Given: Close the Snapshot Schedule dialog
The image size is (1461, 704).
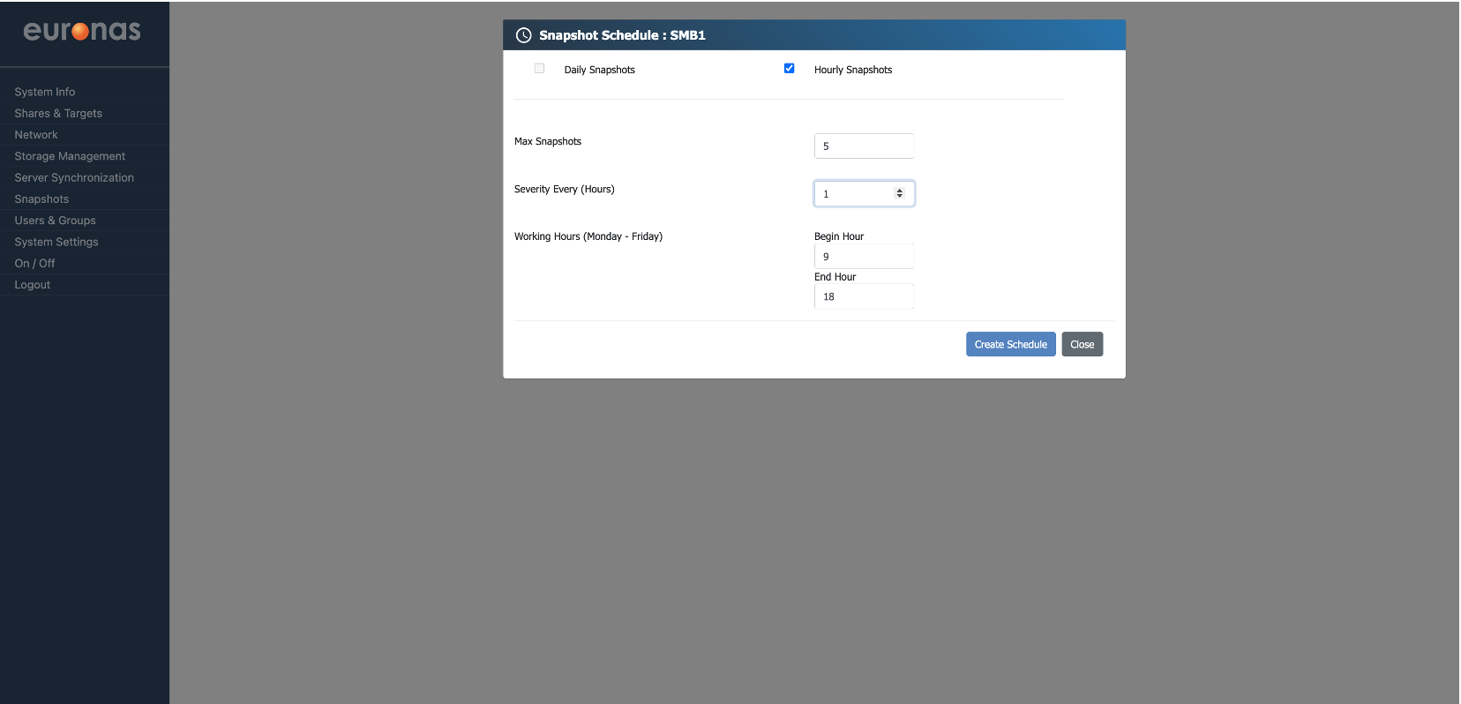Looking at the screenshot, I should point(1082,344).
